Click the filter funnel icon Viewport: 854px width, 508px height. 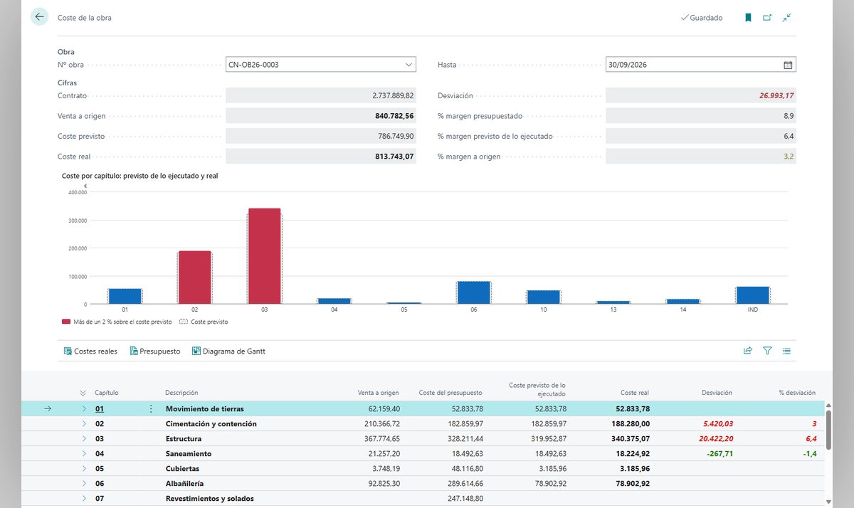(x=767, y=351)
